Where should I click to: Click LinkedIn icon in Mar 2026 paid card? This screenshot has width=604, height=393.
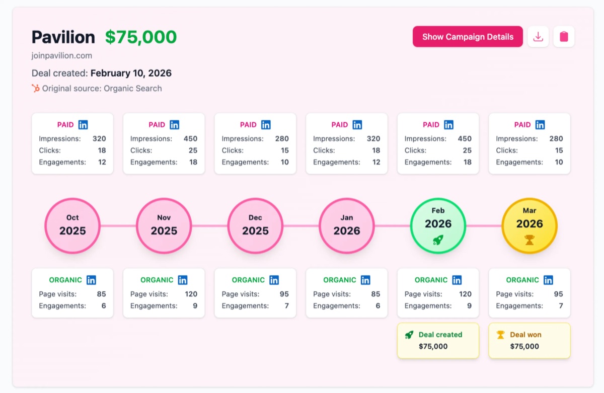coord(540,125)
